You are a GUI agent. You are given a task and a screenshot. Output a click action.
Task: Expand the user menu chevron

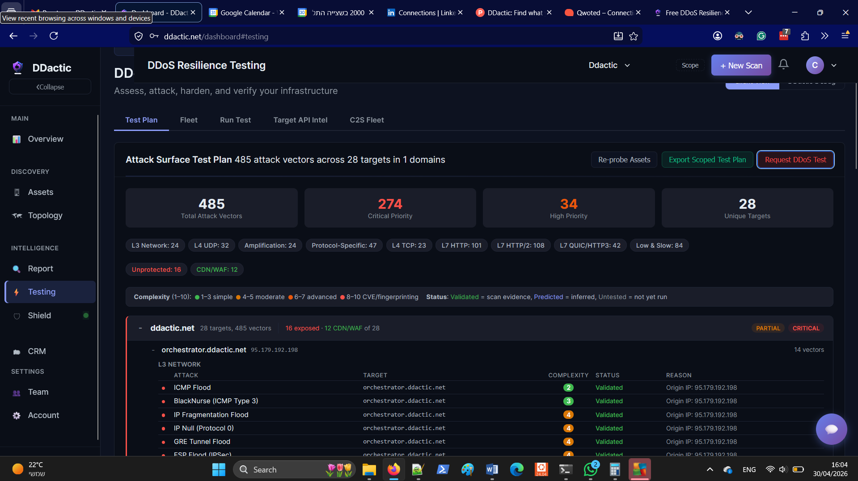click(834, 65)
